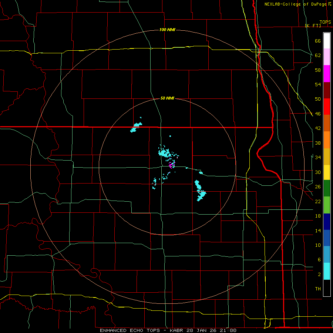Click the white color swatch at the legend top

[x=327, y=41]
